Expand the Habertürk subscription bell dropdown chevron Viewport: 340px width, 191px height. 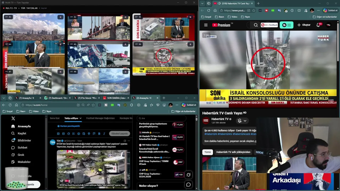tap(245, 121)
